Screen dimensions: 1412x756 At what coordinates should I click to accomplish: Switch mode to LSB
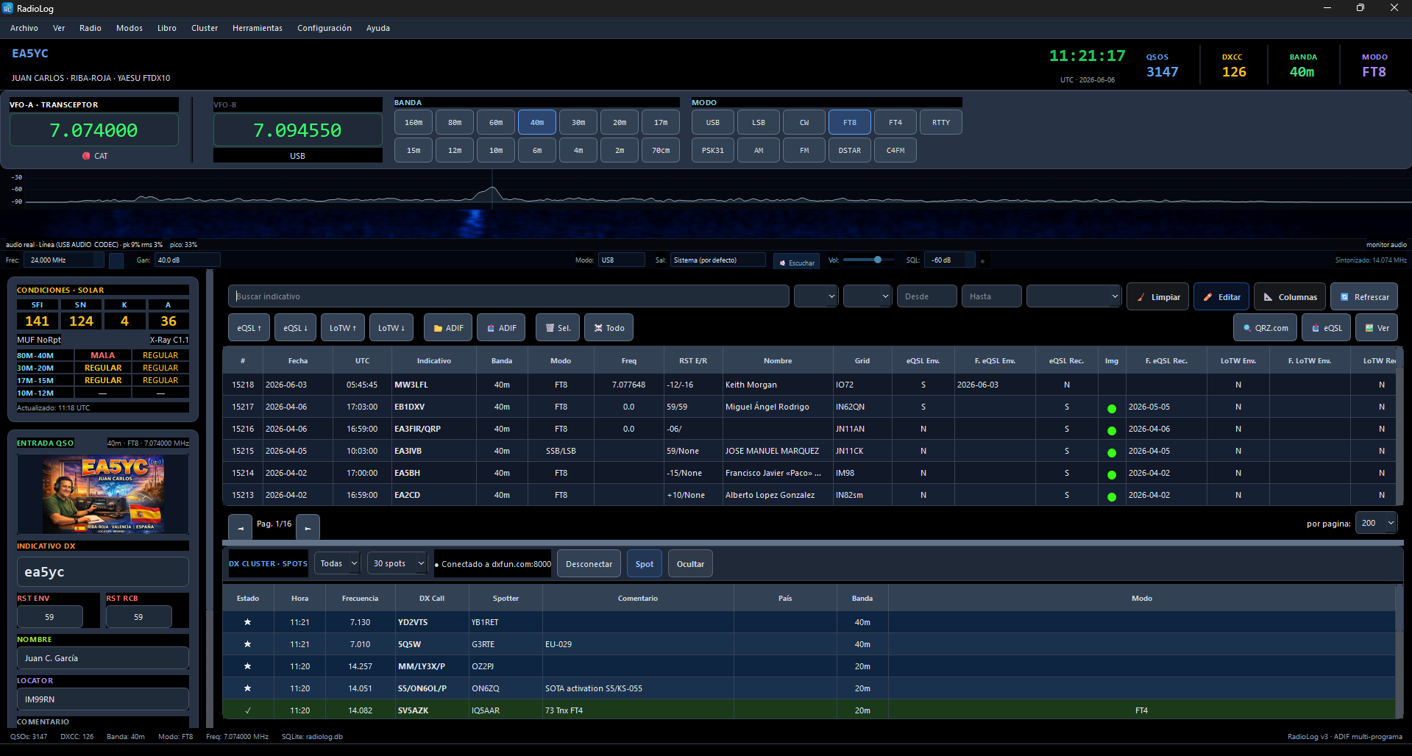point(759,123)
